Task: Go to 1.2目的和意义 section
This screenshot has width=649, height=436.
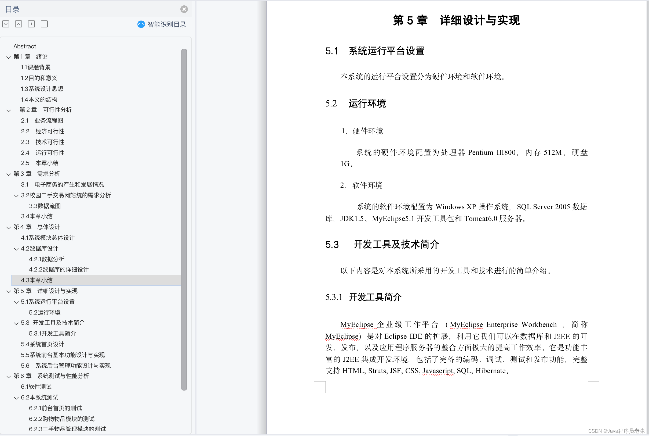Action: click(39, 78)
